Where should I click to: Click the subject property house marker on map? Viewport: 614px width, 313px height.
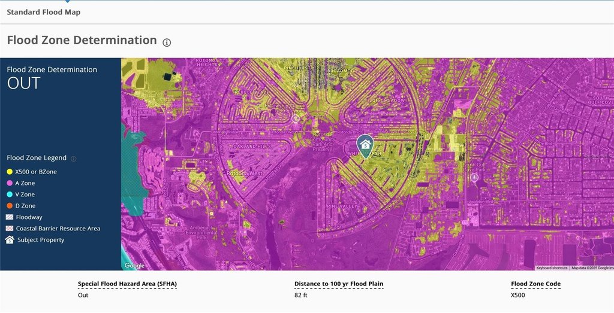[365, 147]
